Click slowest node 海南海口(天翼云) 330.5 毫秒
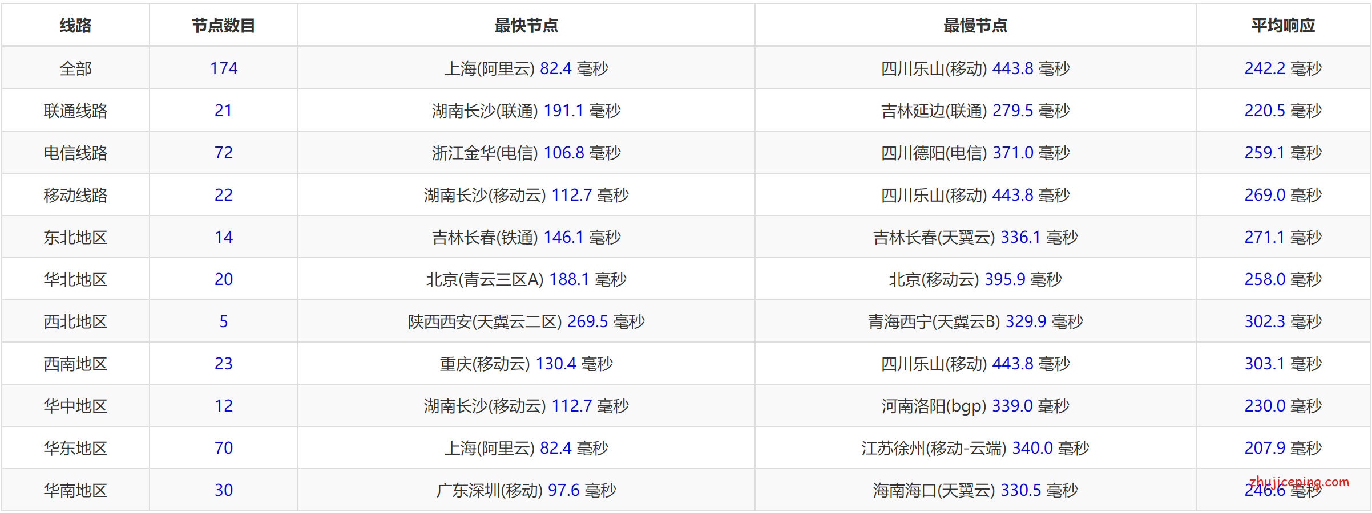The image size is (1372, 513). point(975,490)
